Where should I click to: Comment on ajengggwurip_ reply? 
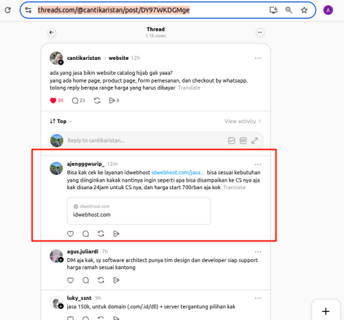point(86,234)
